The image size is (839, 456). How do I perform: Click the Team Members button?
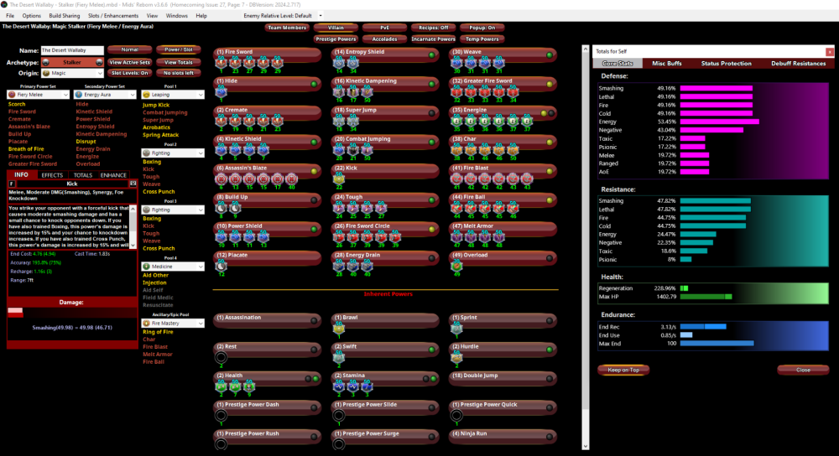287,28
